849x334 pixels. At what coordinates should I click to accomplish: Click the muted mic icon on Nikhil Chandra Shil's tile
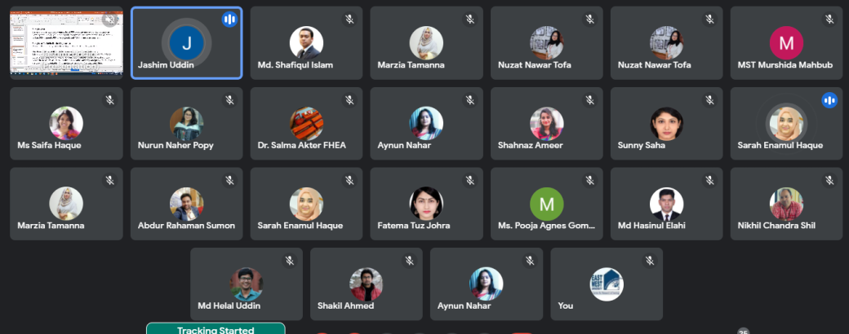point(829,181)
